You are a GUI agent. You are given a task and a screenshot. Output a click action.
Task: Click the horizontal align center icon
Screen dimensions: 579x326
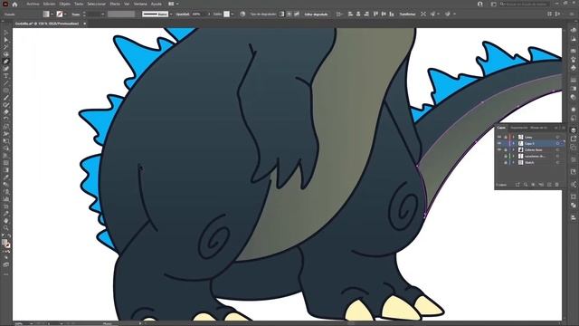(358, 14)
